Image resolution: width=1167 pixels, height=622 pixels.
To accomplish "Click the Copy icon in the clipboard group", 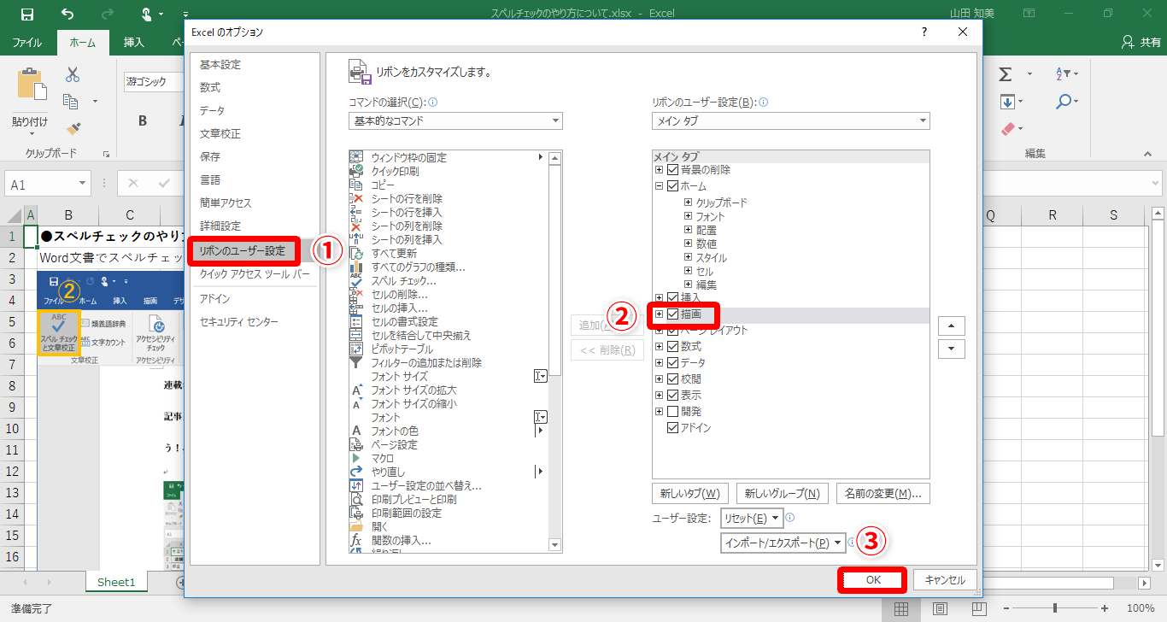I will click(72, 102).
